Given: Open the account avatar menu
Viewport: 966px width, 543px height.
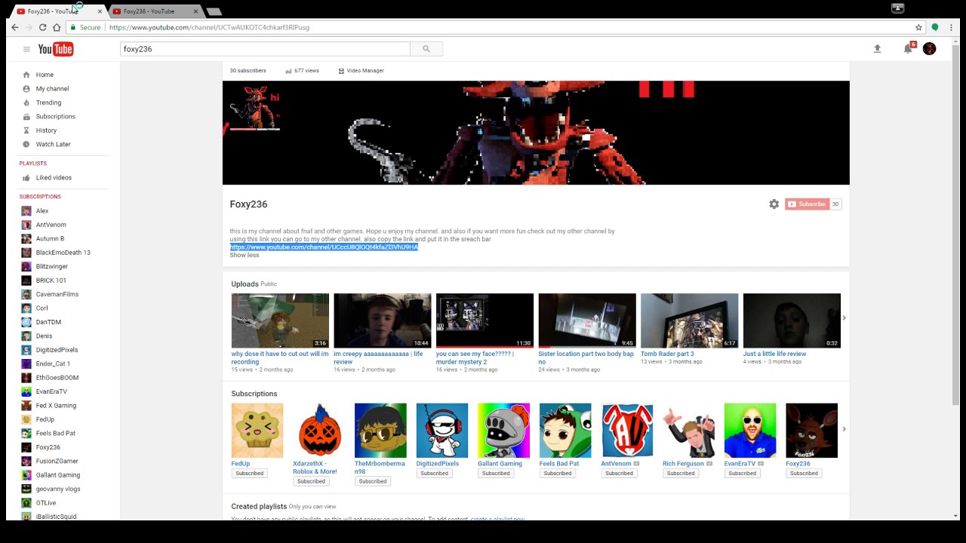Looking at the screenshot, I should tap(929, 49).
